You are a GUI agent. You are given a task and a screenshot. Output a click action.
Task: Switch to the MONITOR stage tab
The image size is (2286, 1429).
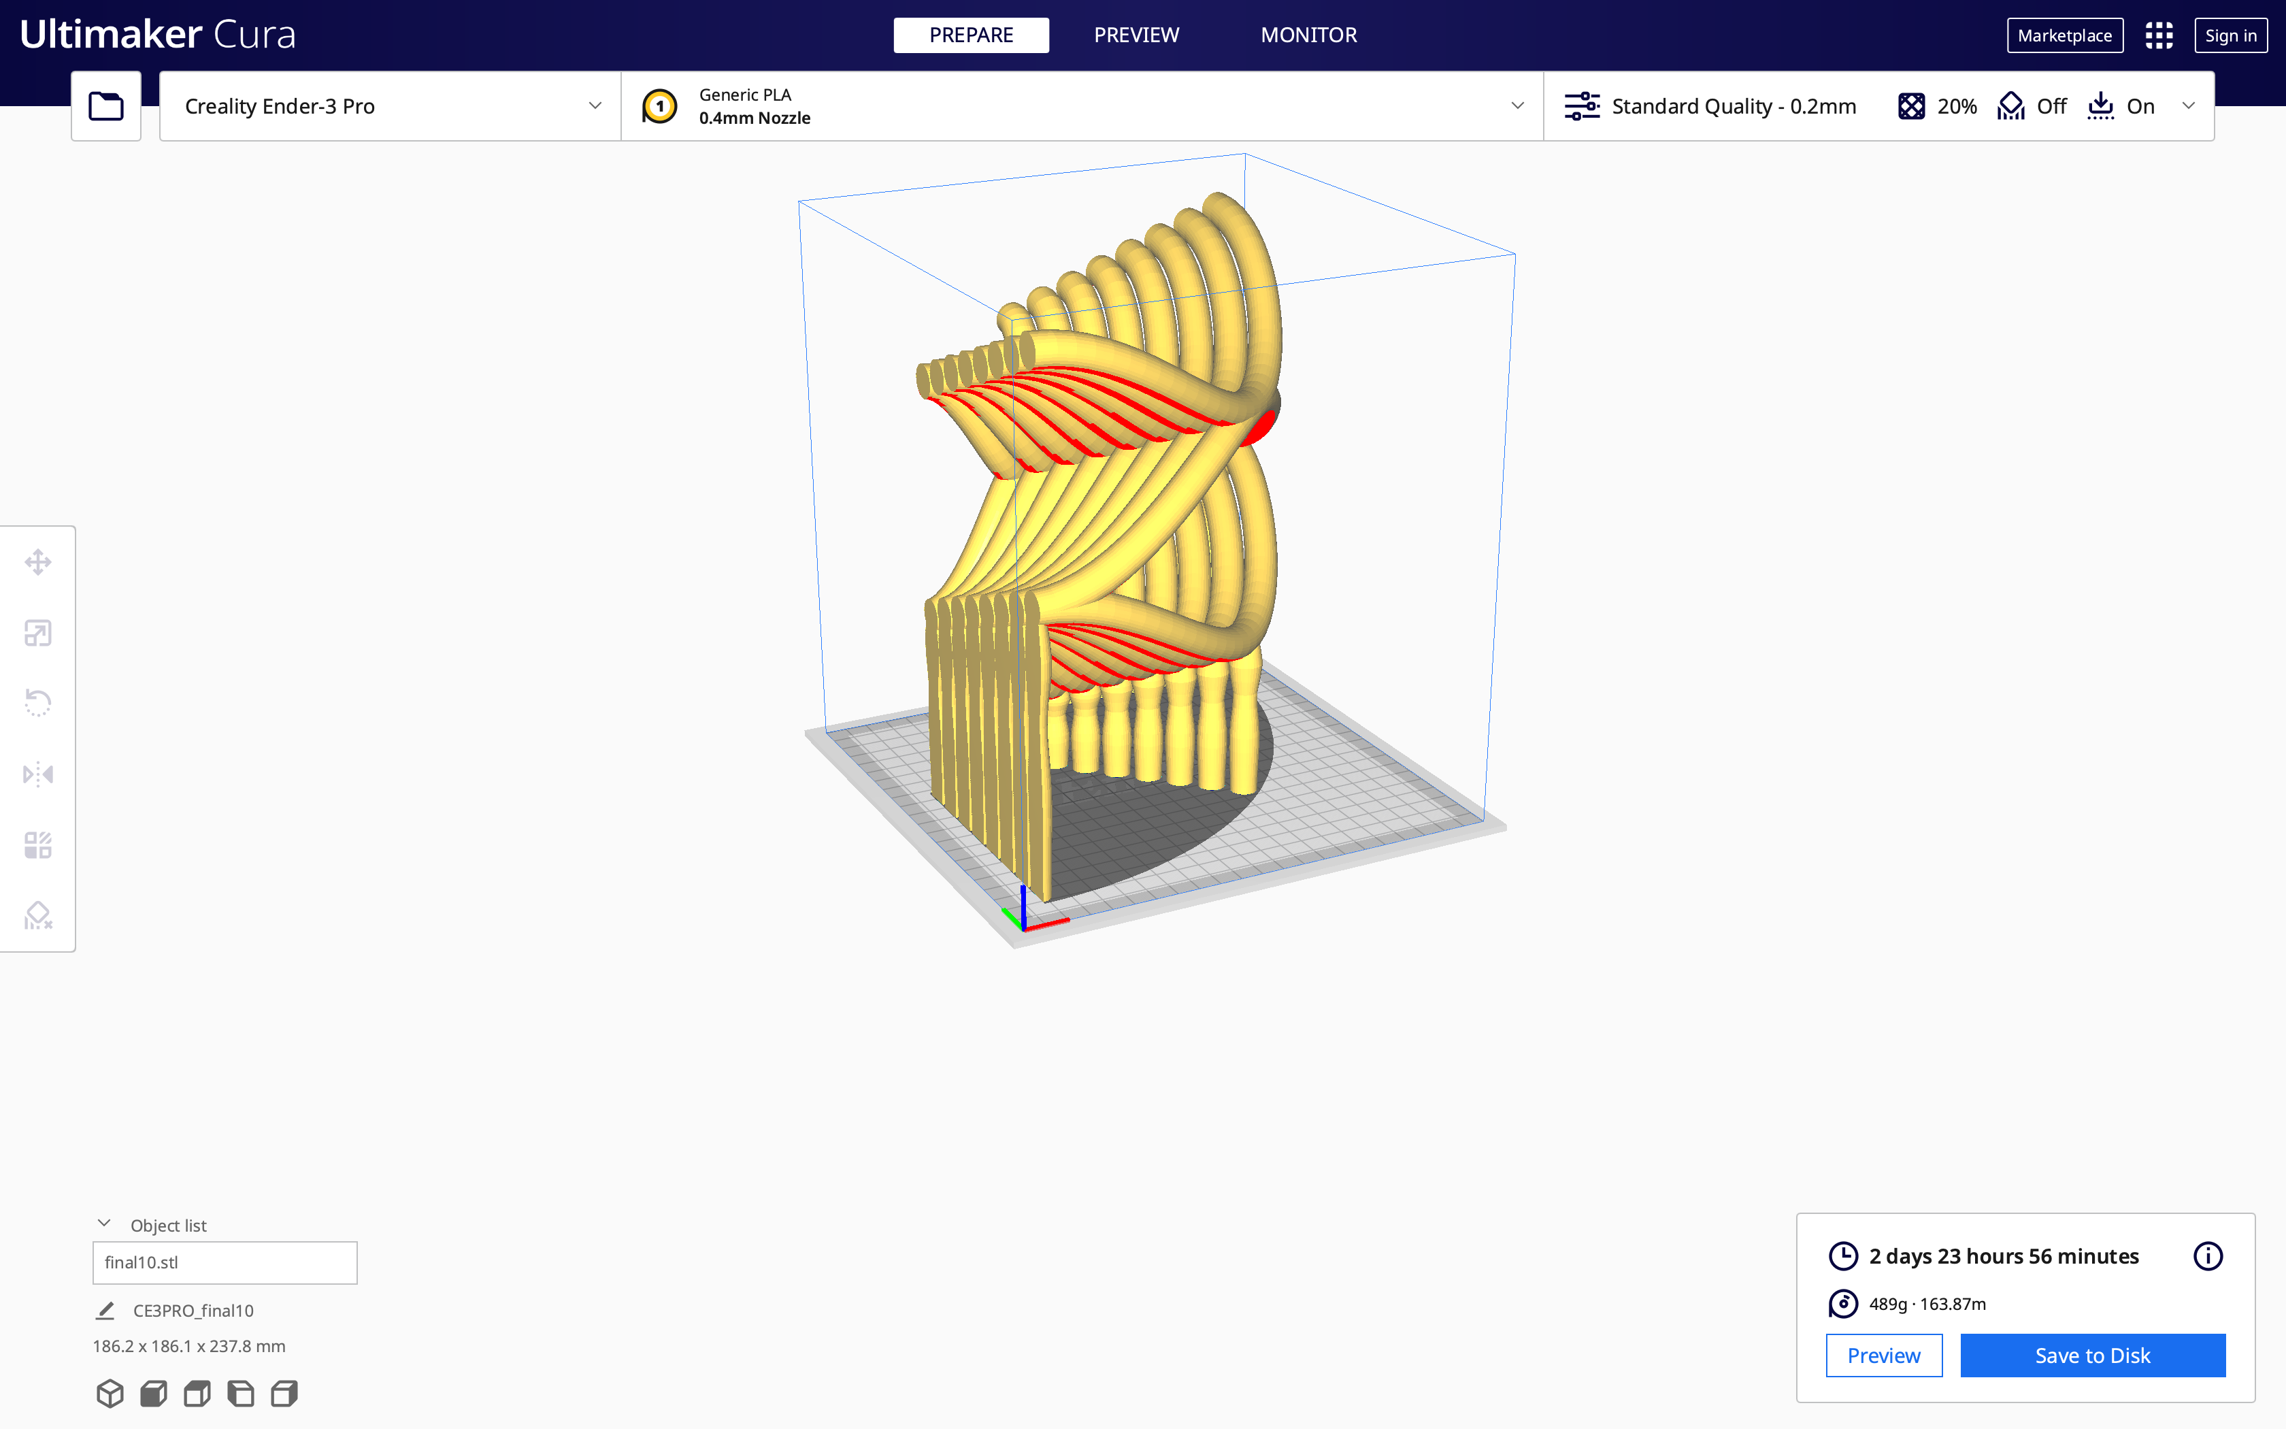[1308, 35]
